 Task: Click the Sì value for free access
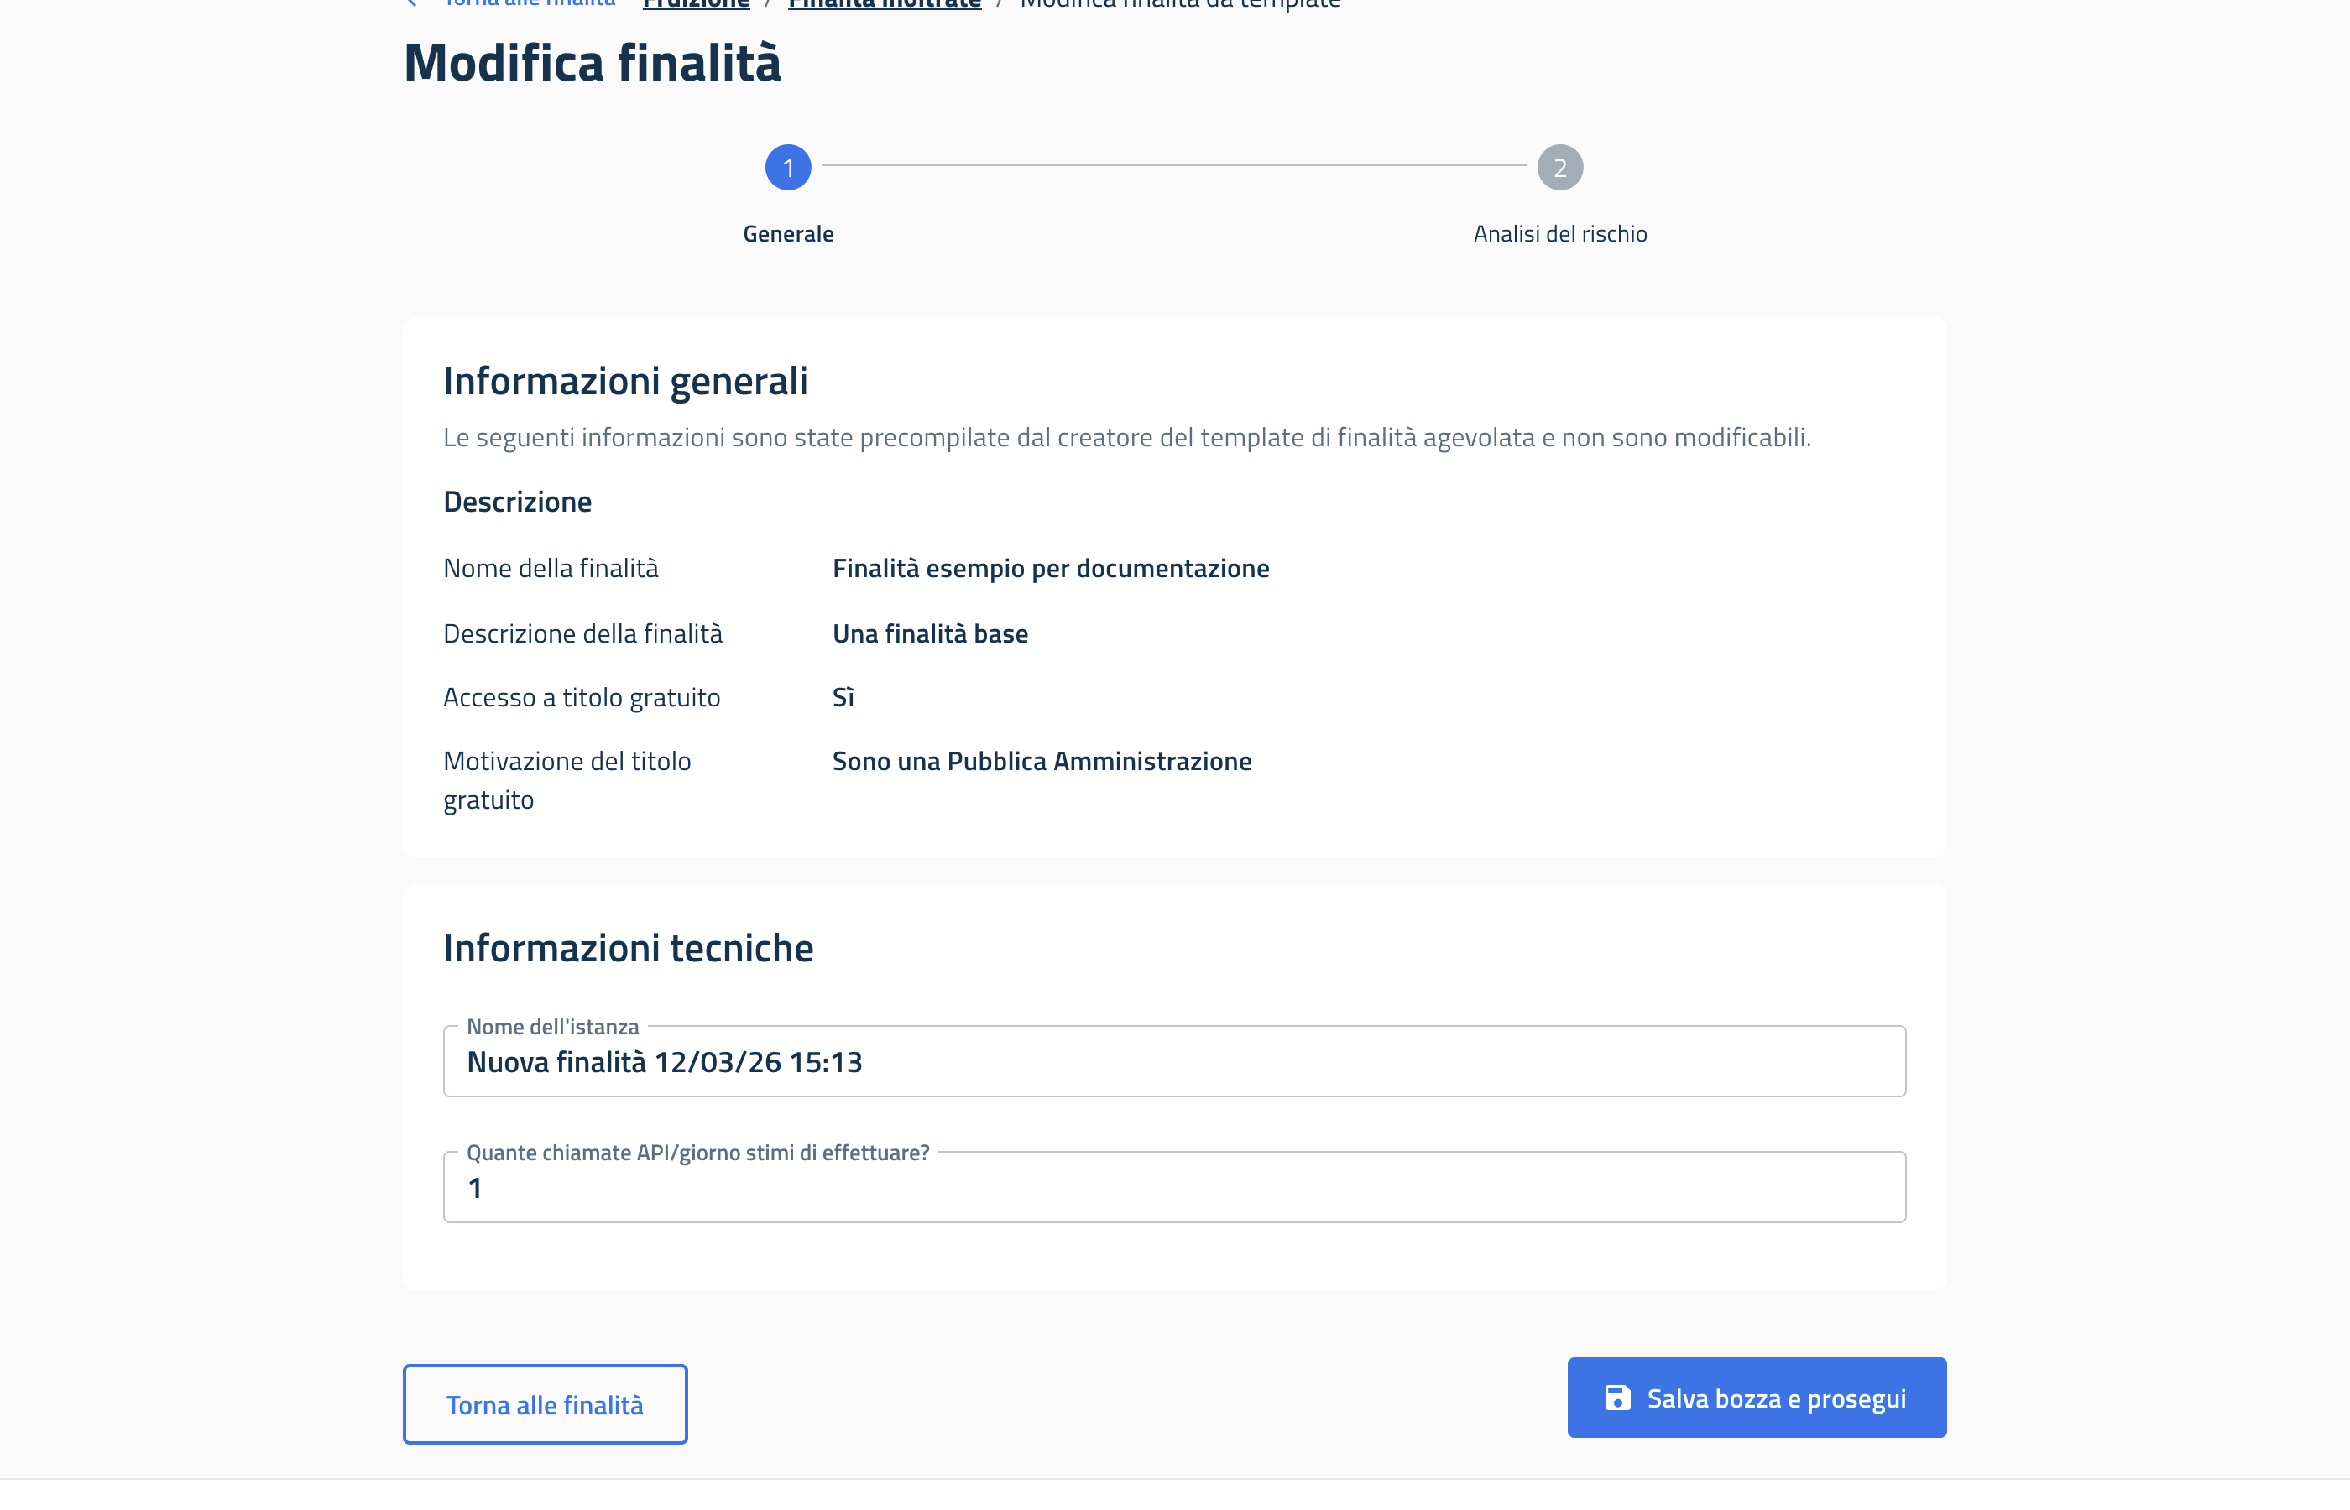(x=843, y=697)
